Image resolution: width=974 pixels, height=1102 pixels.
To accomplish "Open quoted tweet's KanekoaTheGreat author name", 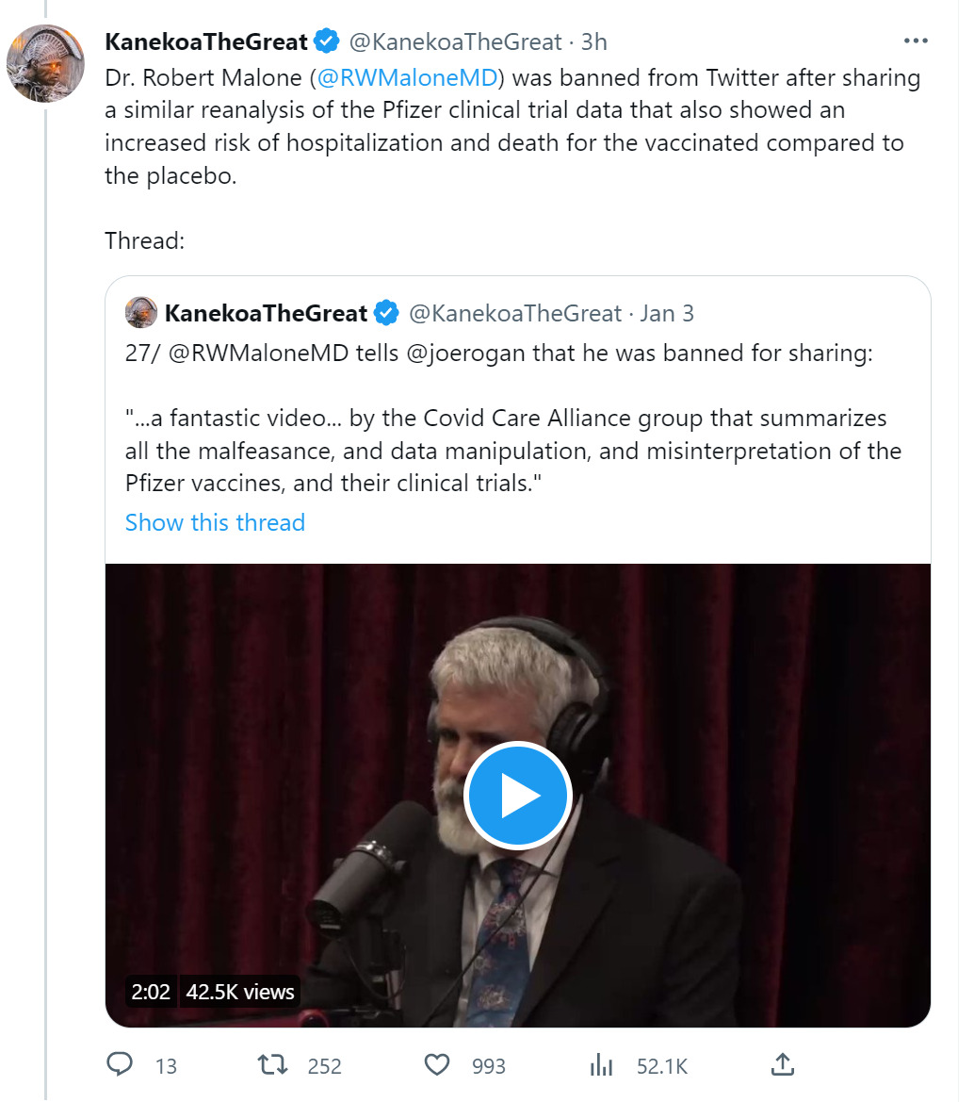I will point(266,313).
